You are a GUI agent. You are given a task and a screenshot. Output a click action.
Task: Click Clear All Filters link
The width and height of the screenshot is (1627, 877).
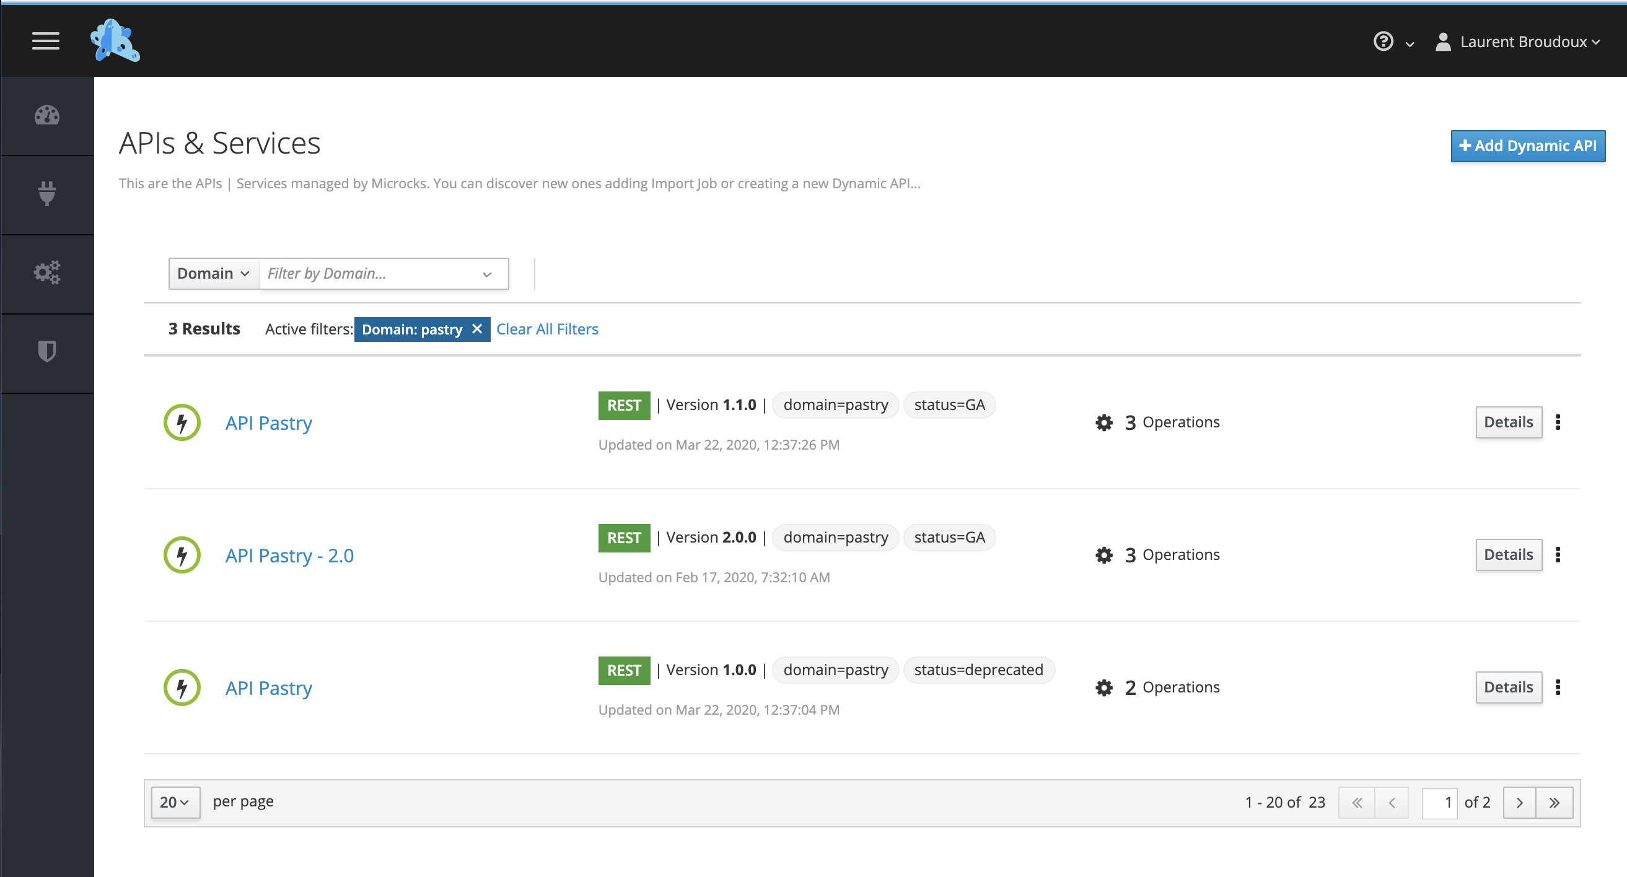pos(547,329)
